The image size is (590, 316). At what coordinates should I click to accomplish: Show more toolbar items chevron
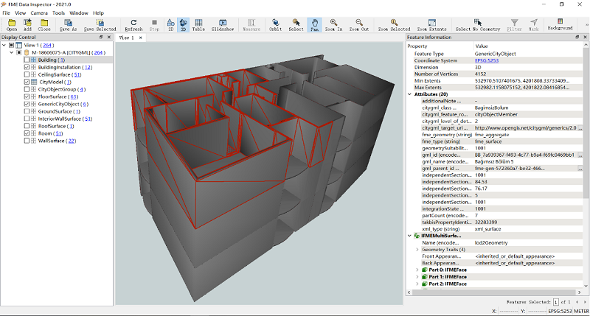[x=586, y=25]
